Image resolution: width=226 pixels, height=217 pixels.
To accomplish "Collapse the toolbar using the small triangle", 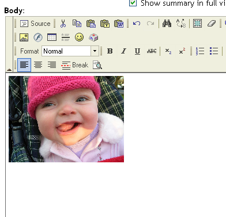I will 9,70.
